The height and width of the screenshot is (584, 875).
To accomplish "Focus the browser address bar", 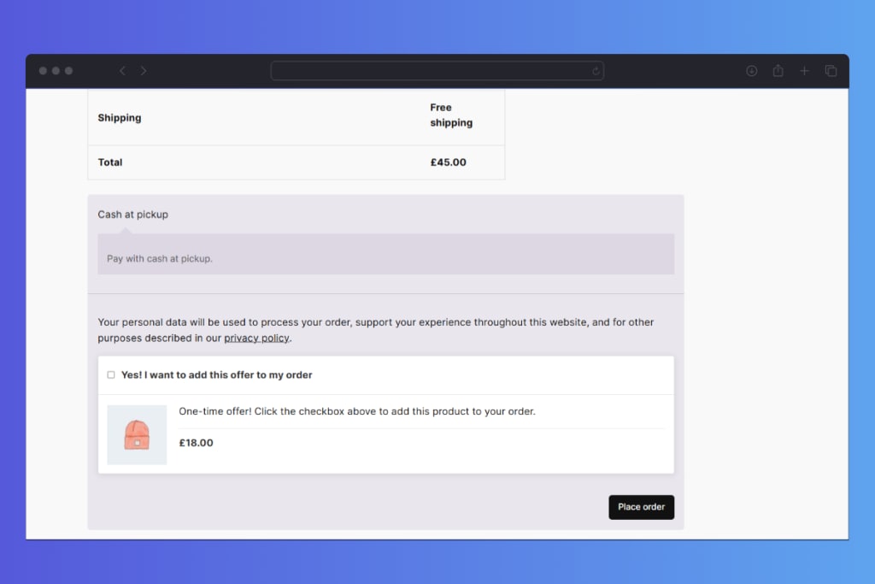I will tap(437, 71).
